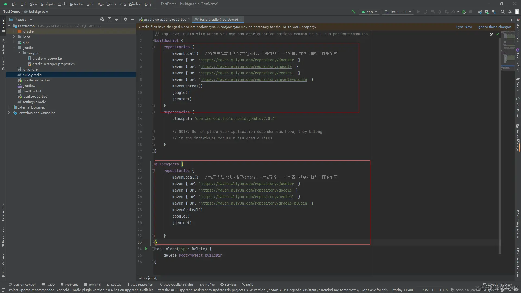Click Attach Debugger to Android Process icon
Image resolution: width=521 pixels, height=293 pixels.
tap(464, 12)
